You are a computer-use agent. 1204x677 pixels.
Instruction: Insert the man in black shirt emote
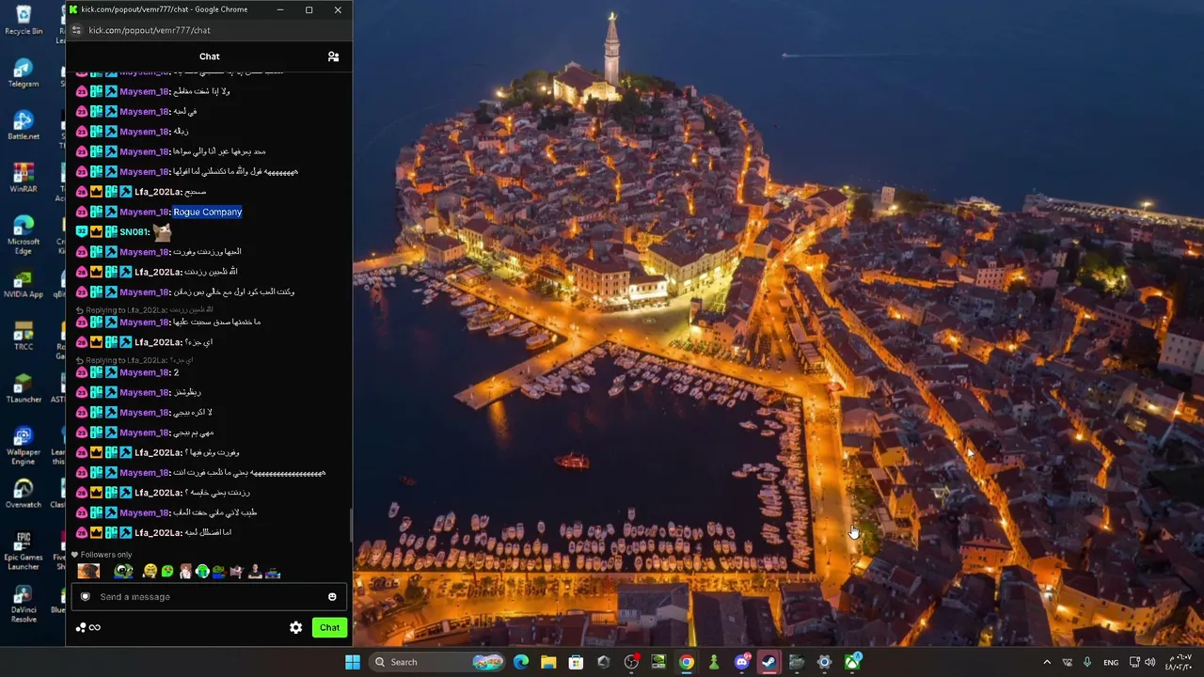[x=254, y=572]
